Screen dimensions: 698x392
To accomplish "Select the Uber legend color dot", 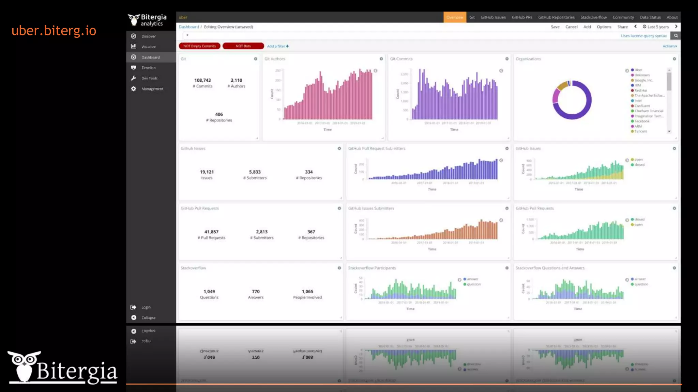I will pos(633,70).
